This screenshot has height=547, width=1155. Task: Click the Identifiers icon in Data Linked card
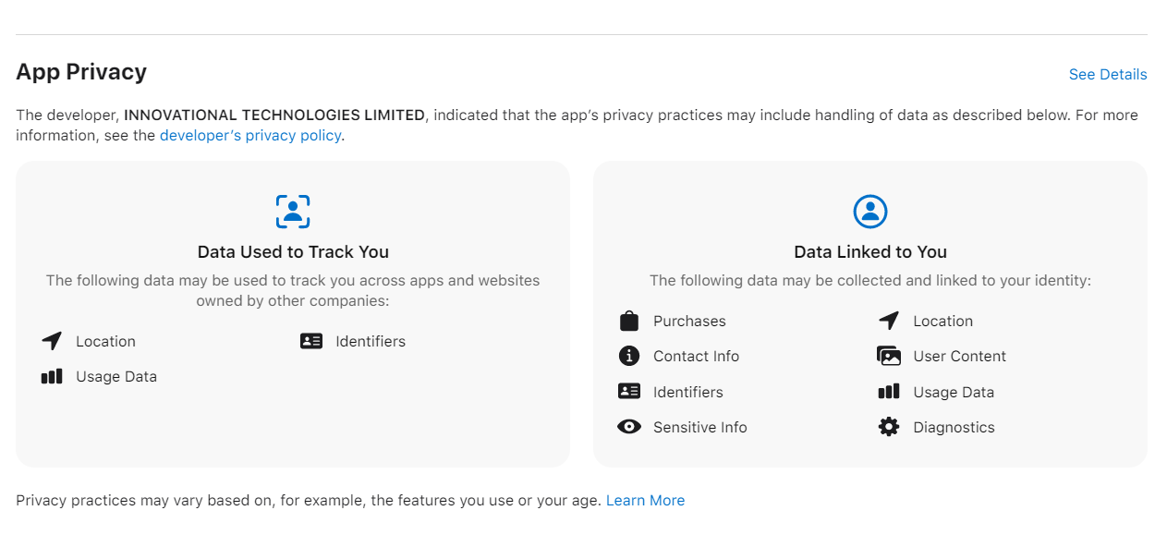coord(629,392)
